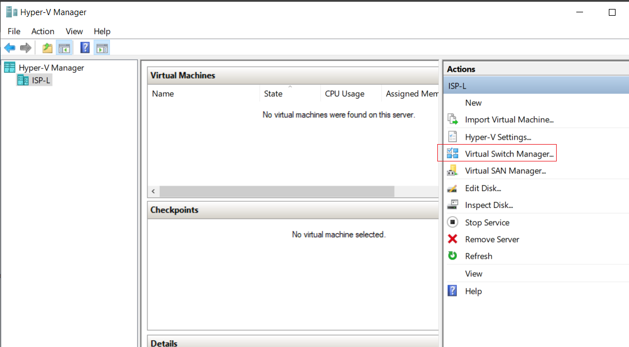629x347 pixels.
Task: Open the New submenu in Actions pane
Action: 473,103
